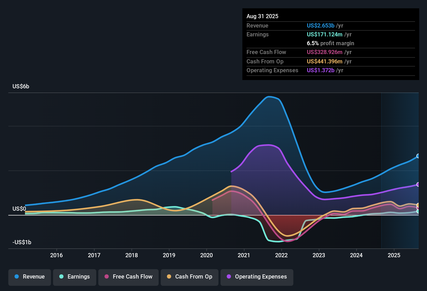Toggle the Earnings series visibility
Image resolution: width=427 pixels, height=291 pixels.
click(x=74, y=277)
